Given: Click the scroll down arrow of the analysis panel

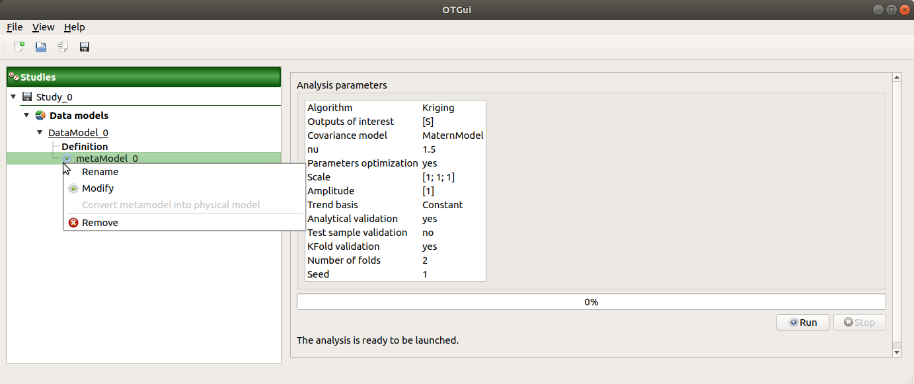Looking at the screenshot, I should (897, 352).
